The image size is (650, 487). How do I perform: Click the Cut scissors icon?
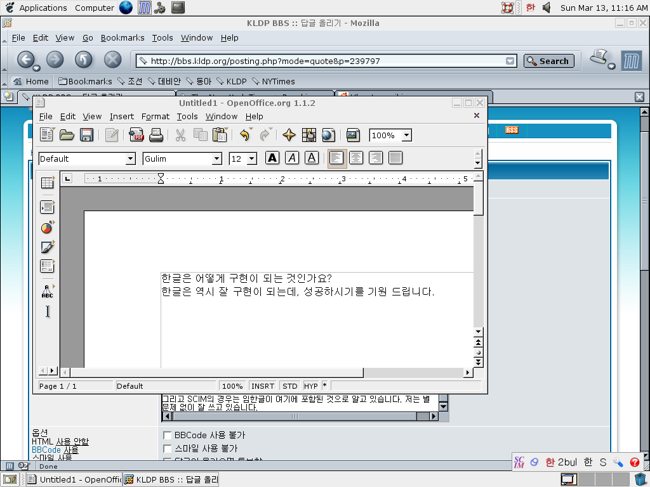pos(180,135)
